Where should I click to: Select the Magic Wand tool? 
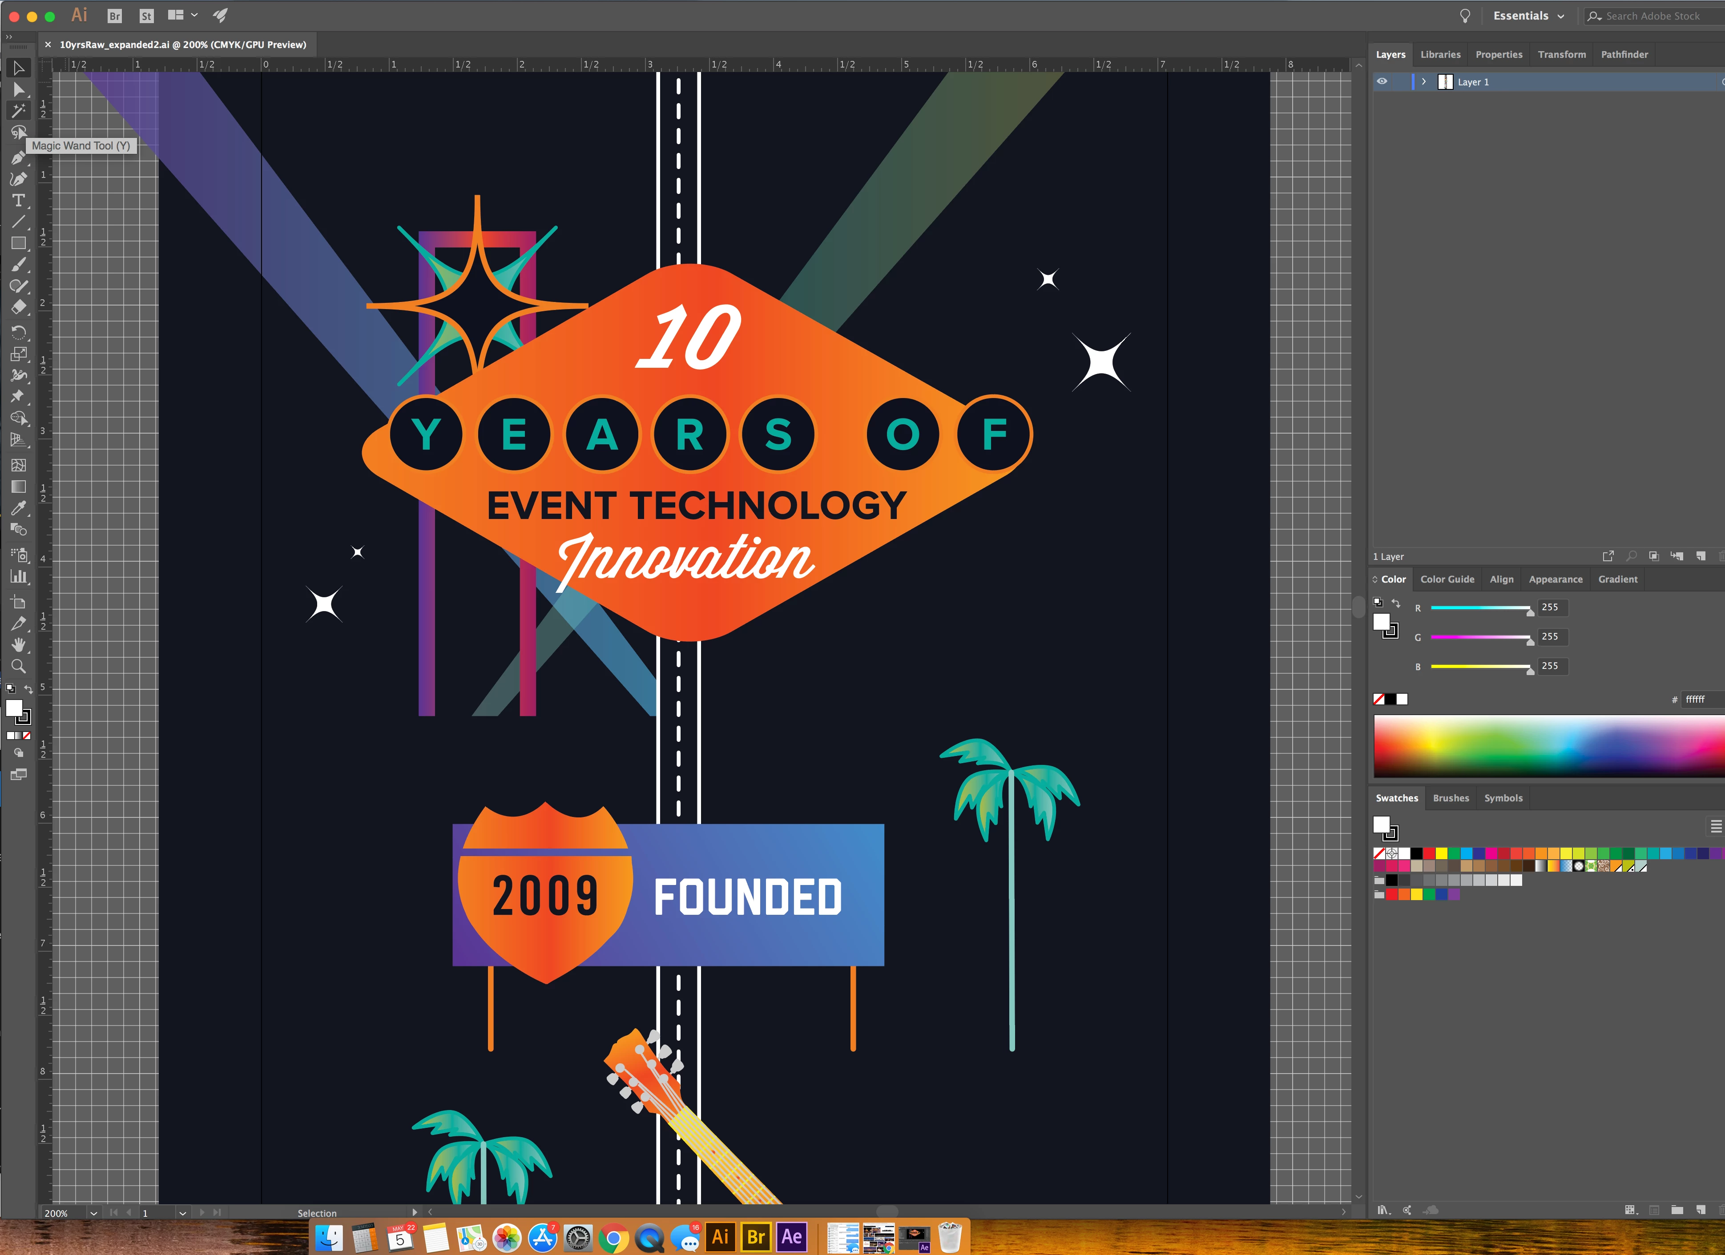point(18,111)
